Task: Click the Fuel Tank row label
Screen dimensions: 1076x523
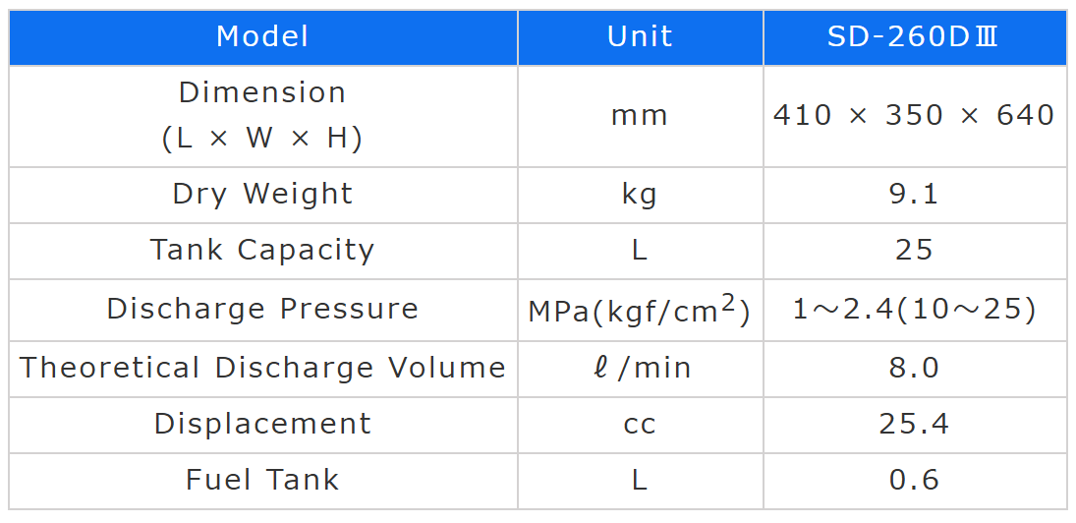Action: [262, 480]
